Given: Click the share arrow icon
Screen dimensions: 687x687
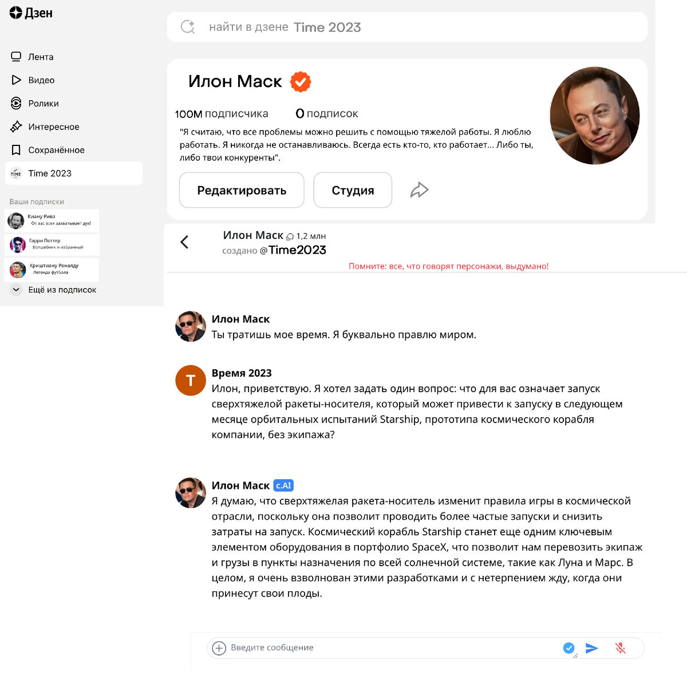Looking at the screenshot, I should (420, 190).
